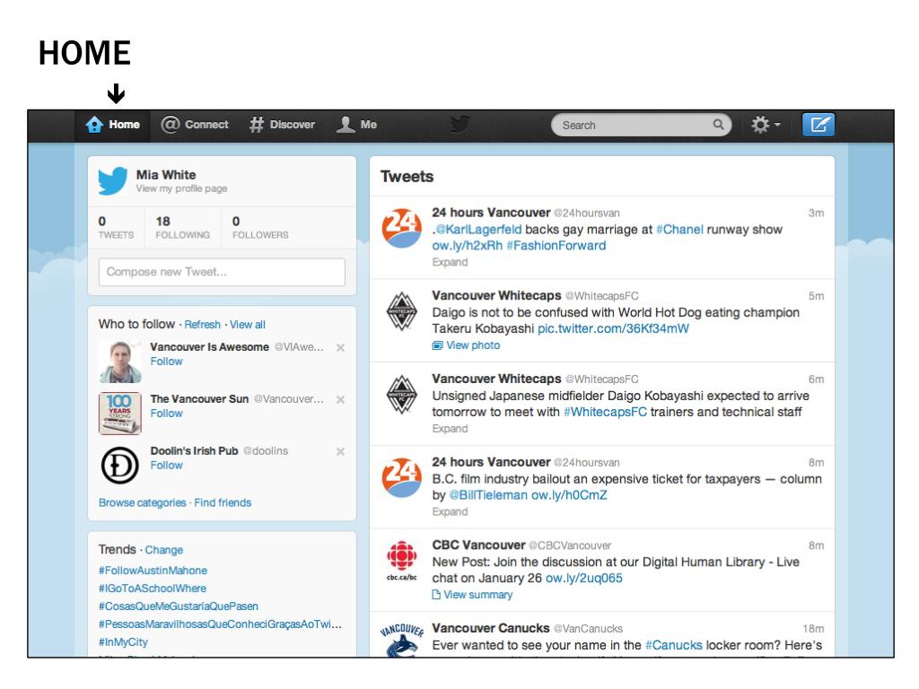Open the #FashionForward hashtag
The height and width of the screenshot is (689, 919).
(556, 246)
